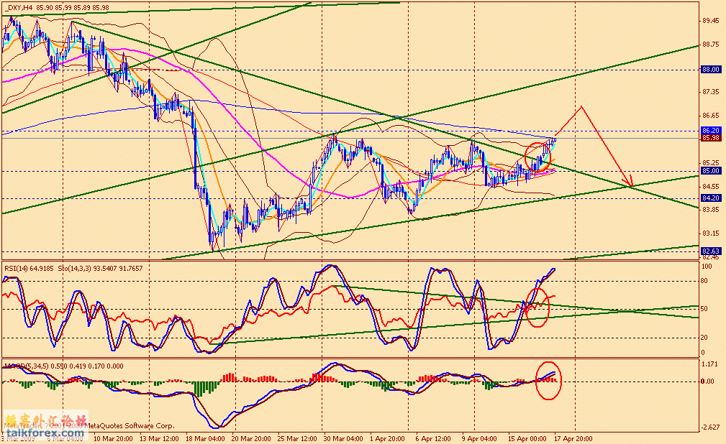The height and width of the screenshot is (444, 726).
Task: Click the 13 Mar 12:00 time label
Action: tap(159, 438)
